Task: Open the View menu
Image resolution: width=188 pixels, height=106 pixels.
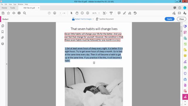Action: pyautogui.click(x=10, y=4)
